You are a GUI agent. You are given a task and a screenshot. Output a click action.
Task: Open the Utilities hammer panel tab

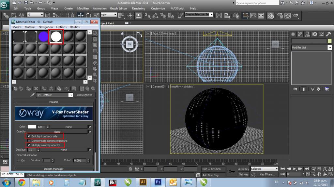pyautogui.click(x=328, y=34)
